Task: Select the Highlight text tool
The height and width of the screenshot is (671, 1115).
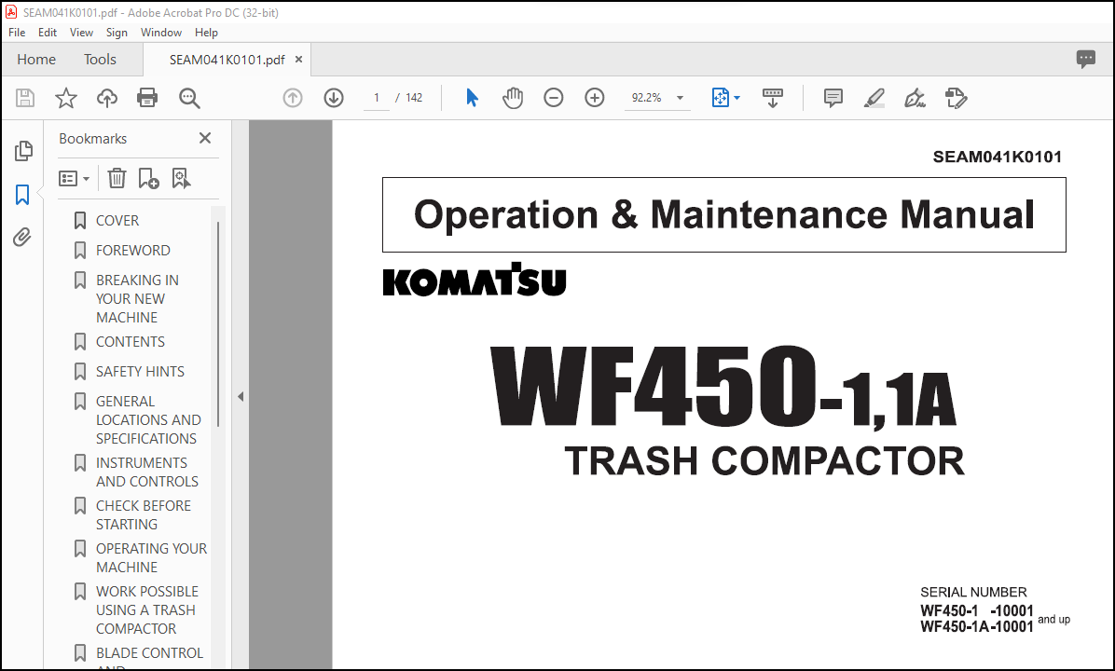Action: point(874,98)
